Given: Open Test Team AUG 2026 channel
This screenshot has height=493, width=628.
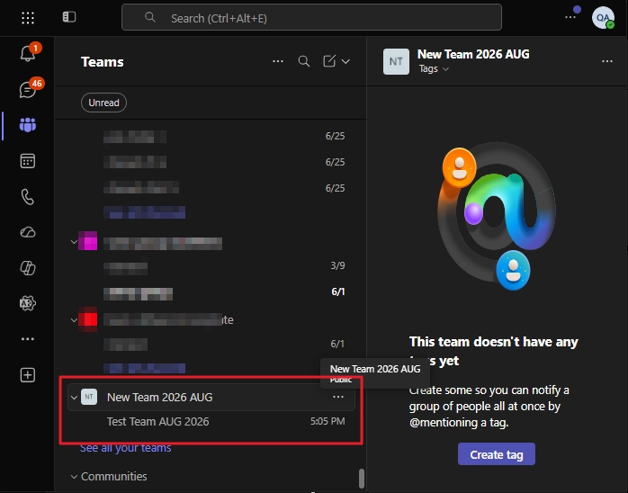Looking at the screenshot, I should point(211,421).
